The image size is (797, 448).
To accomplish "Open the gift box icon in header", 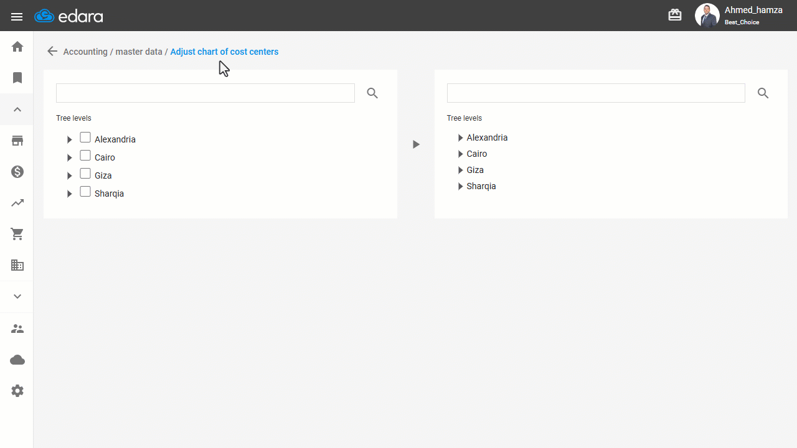I will pos(675,16).
